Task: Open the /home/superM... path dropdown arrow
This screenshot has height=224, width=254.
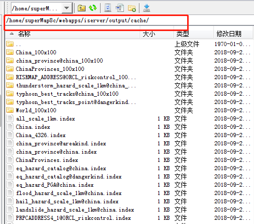Action: coord(67,8)
